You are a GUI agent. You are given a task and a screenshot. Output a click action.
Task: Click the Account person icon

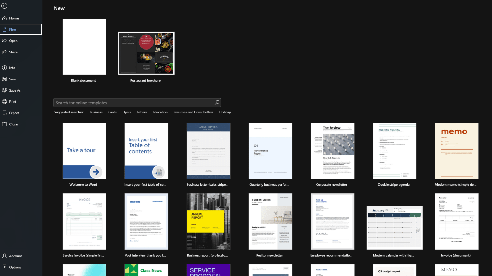click(5, 256)
